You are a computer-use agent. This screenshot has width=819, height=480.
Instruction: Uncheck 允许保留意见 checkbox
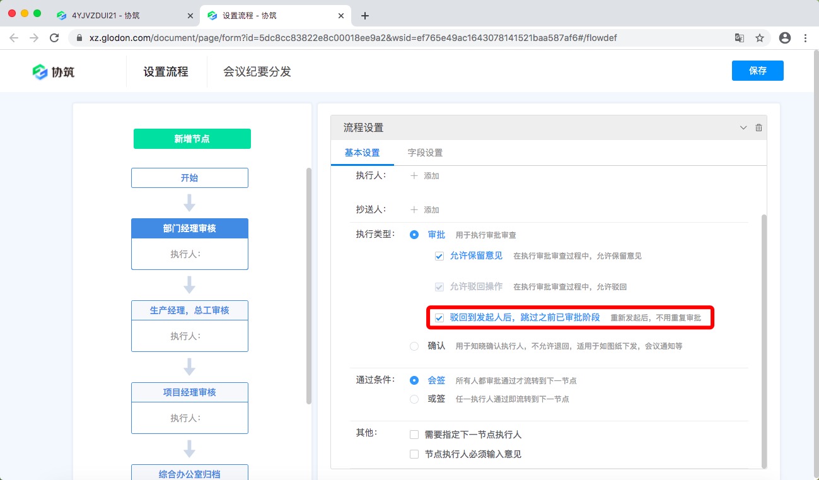click(439, 256)
